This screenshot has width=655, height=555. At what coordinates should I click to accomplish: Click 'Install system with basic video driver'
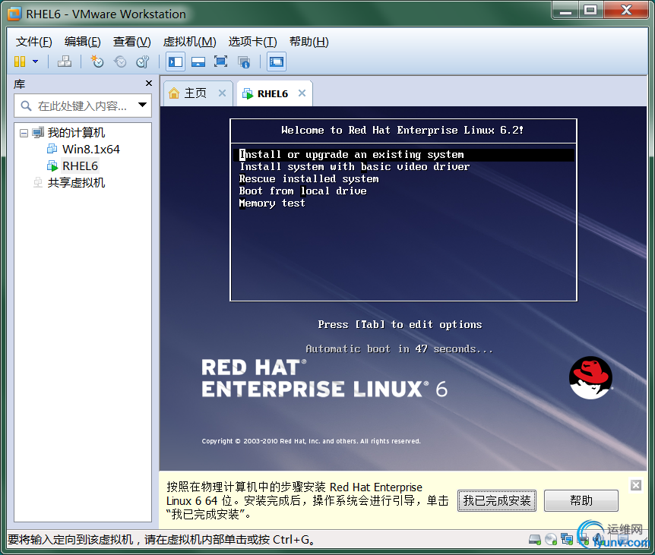354,167
